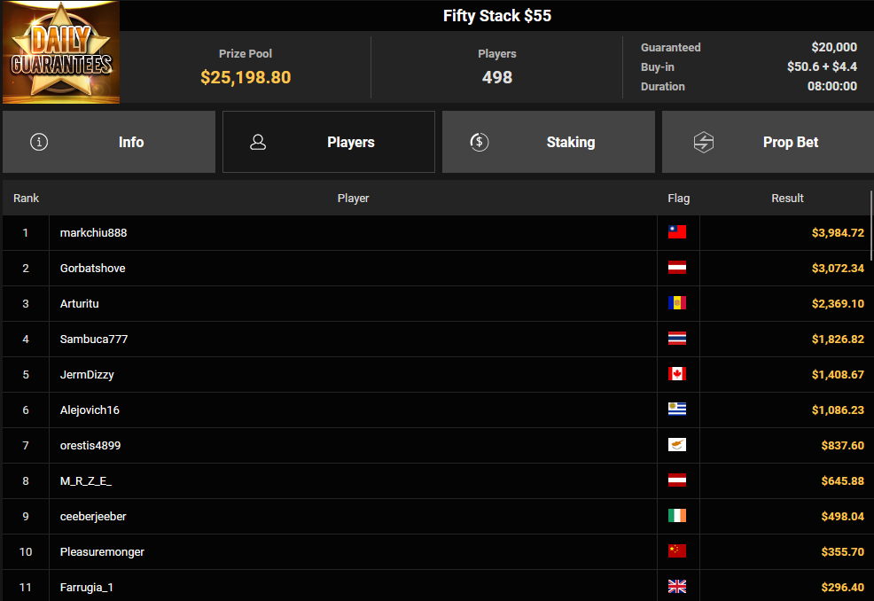Viewport: 874px width, 601px height.
Task: Click the $20,000 guaranteed amount
Action: [834, 47]
